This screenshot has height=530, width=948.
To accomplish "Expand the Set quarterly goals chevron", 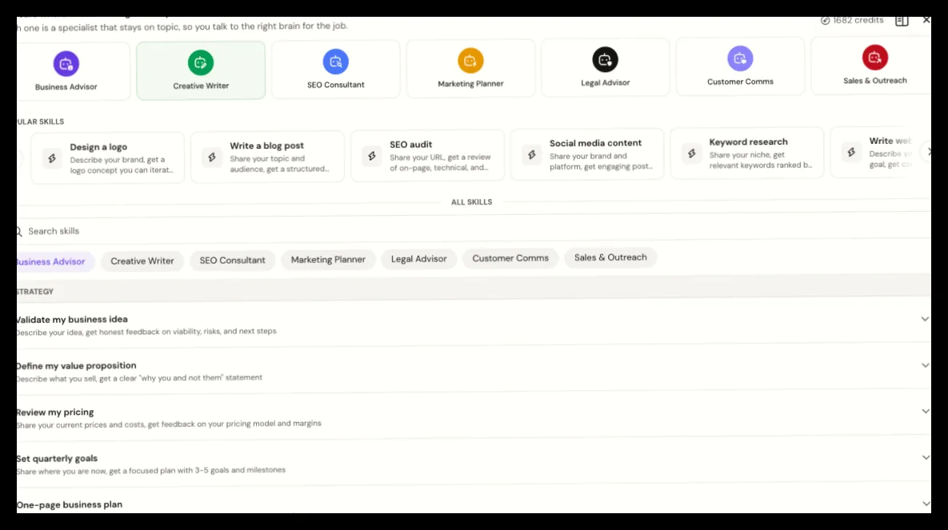I will click(x=926, y=457).
